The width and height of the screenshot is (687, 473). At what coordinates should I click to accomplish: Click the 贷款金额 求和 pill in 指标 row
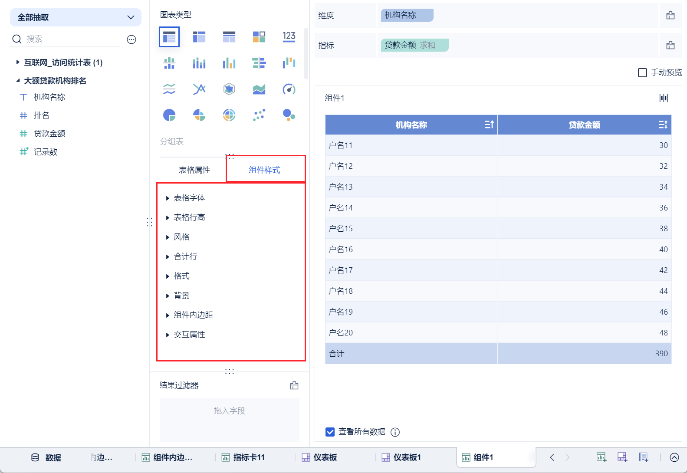pyautogui.click(x=415, y=45)
